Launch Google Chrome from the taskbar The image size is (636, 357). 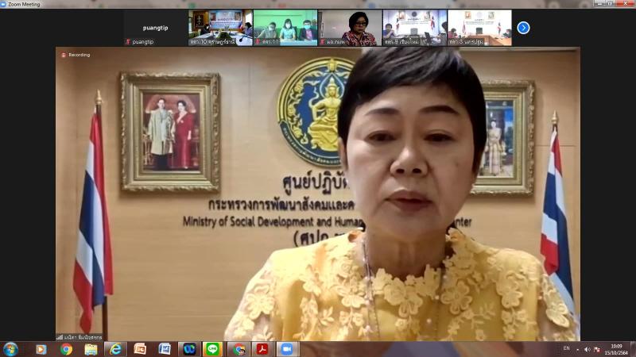coord(66,349)
